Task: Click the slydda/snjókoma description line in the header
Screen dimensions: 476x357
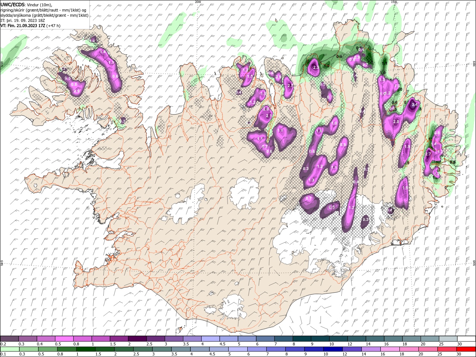Action: (x=44, y=15)
